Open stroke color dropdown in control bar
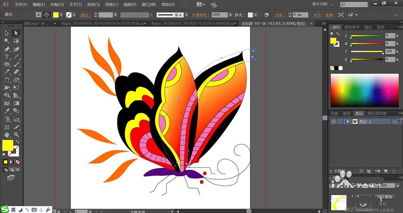The width and height of the screenshot is (403, 213). 74,15
